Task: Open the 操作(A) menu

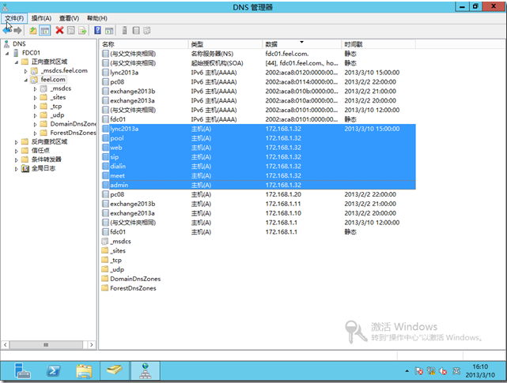Action: (x=41, y=18)
